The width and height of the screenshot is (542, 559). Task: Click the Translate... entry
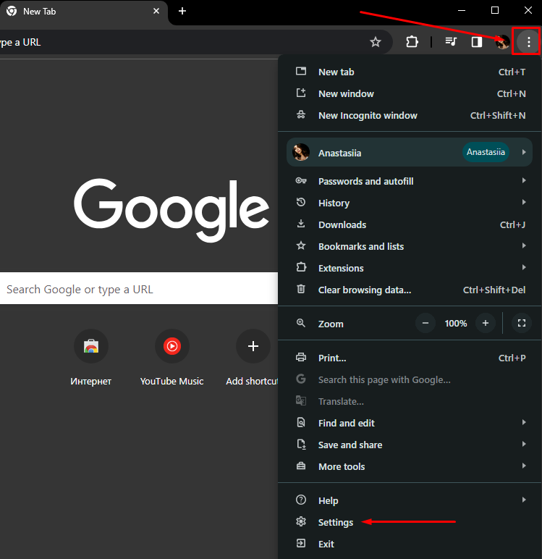point(410,401)
